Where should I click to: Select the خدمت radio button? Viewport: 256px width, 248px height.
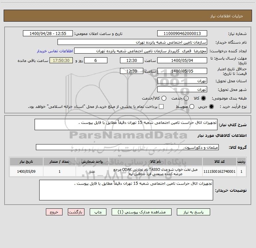[186, 98]
